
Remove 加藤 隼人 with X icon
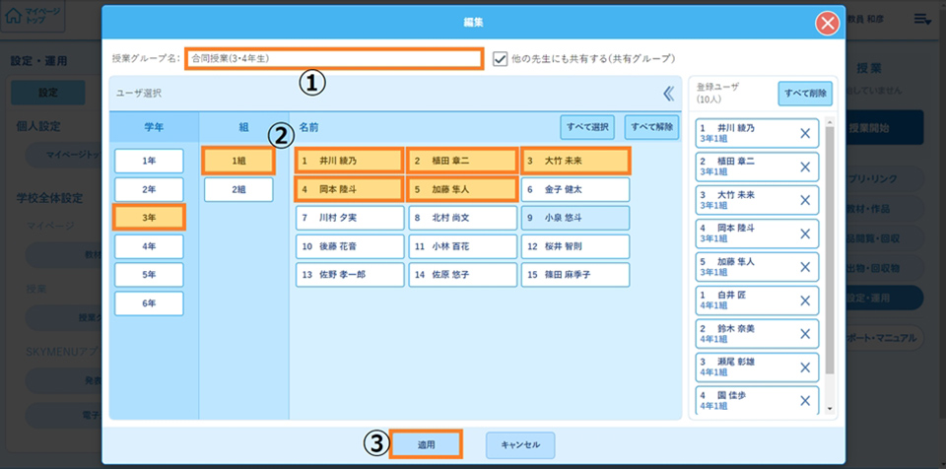coord(804,269)
